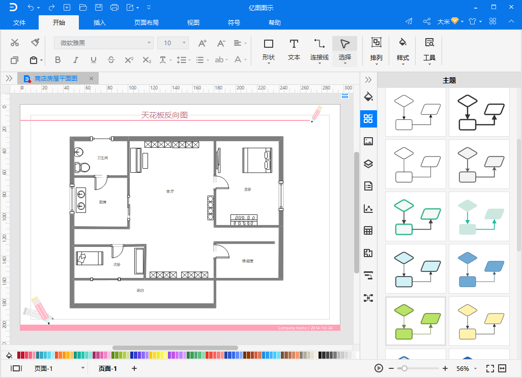Open the 排列 arrange menu

tap(376, 51)
